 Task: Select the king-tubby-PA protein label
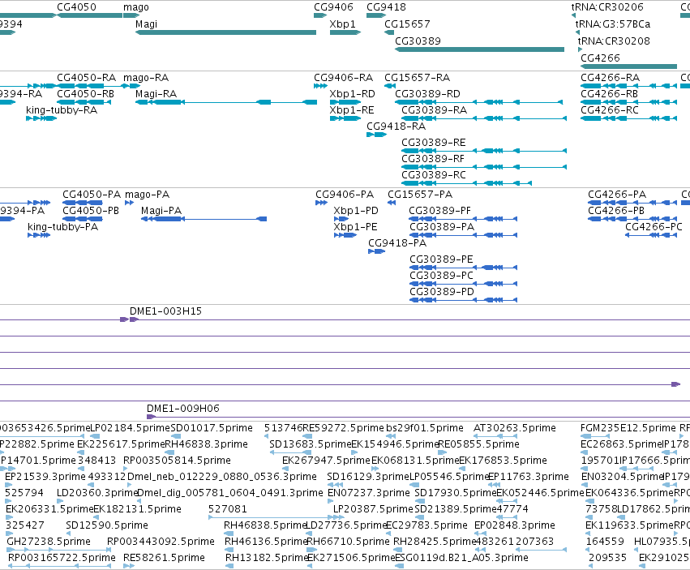(x=63, y=227)
